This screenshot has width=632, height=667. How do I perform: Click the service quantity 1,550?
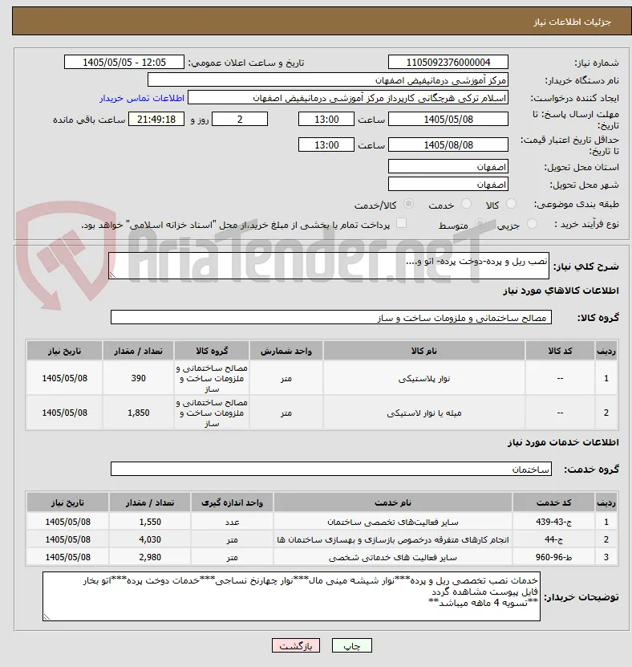150,522
